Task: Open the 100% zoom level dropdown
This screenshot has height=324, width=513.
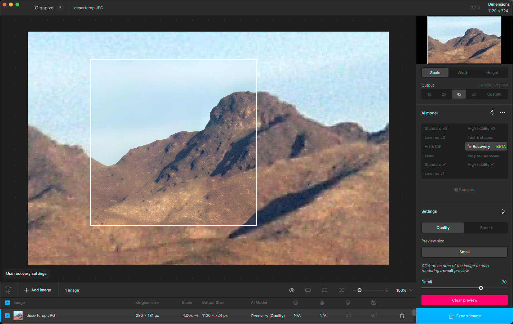Action: [404, 290]
